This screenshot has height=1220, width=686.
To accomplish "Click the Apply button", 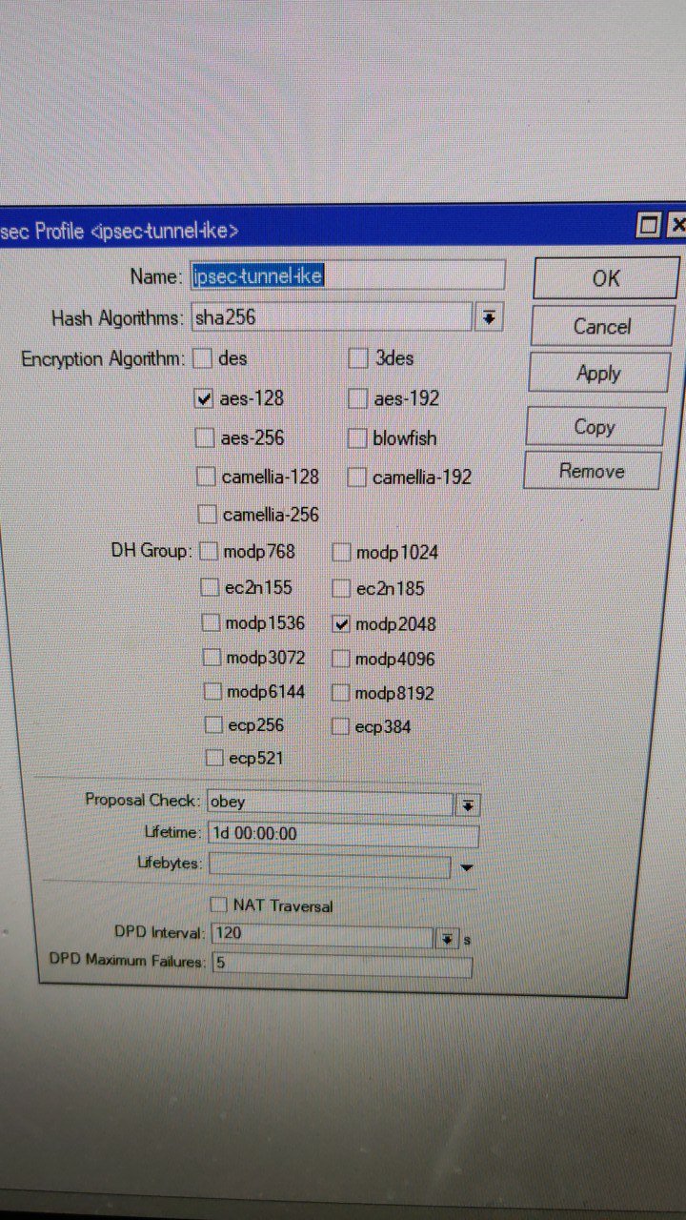I will point(598,374).
